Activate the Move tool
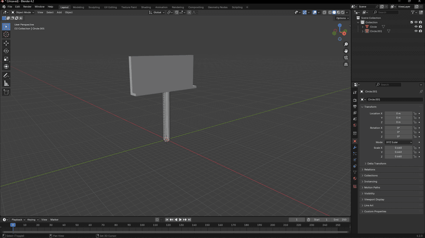The image size is (425, 238). (6, 43)
